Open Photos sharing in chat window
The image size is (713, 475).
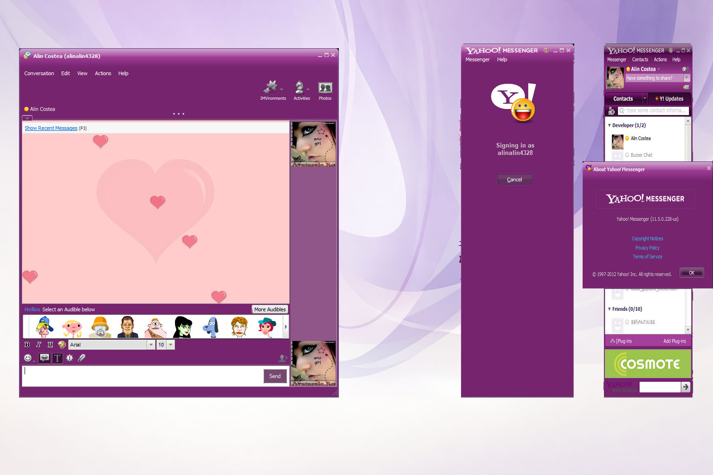coord(325,90)
